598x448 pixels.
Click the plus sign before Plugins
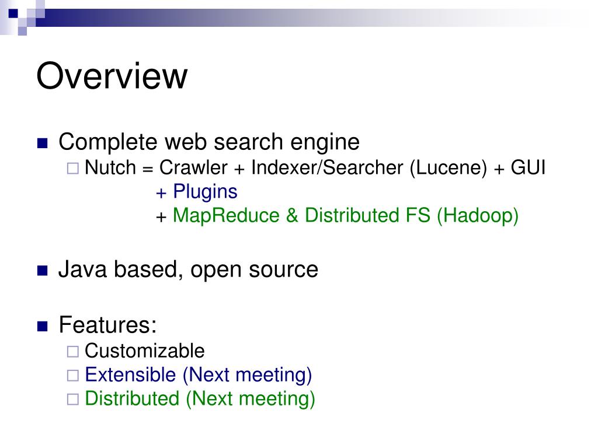click(x=161, y=193)
